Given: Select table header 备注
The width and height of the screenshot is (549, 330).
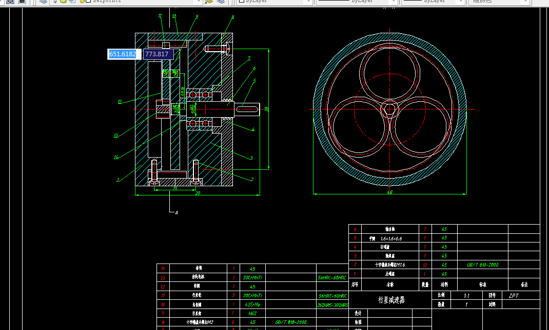Looking at the screenshot, I should coord(524,284).
